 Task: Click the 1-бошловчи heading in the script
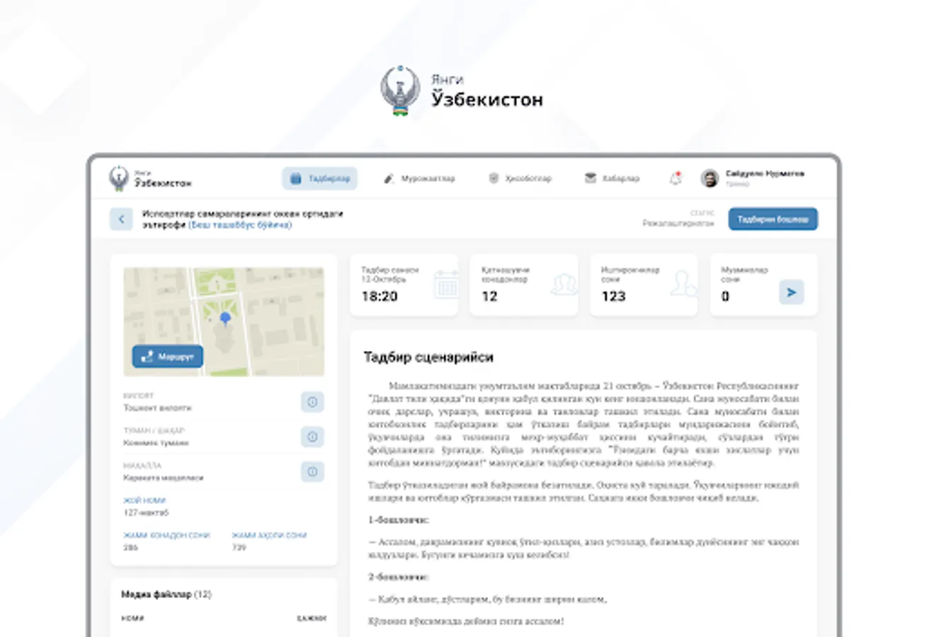click(399, 520)
